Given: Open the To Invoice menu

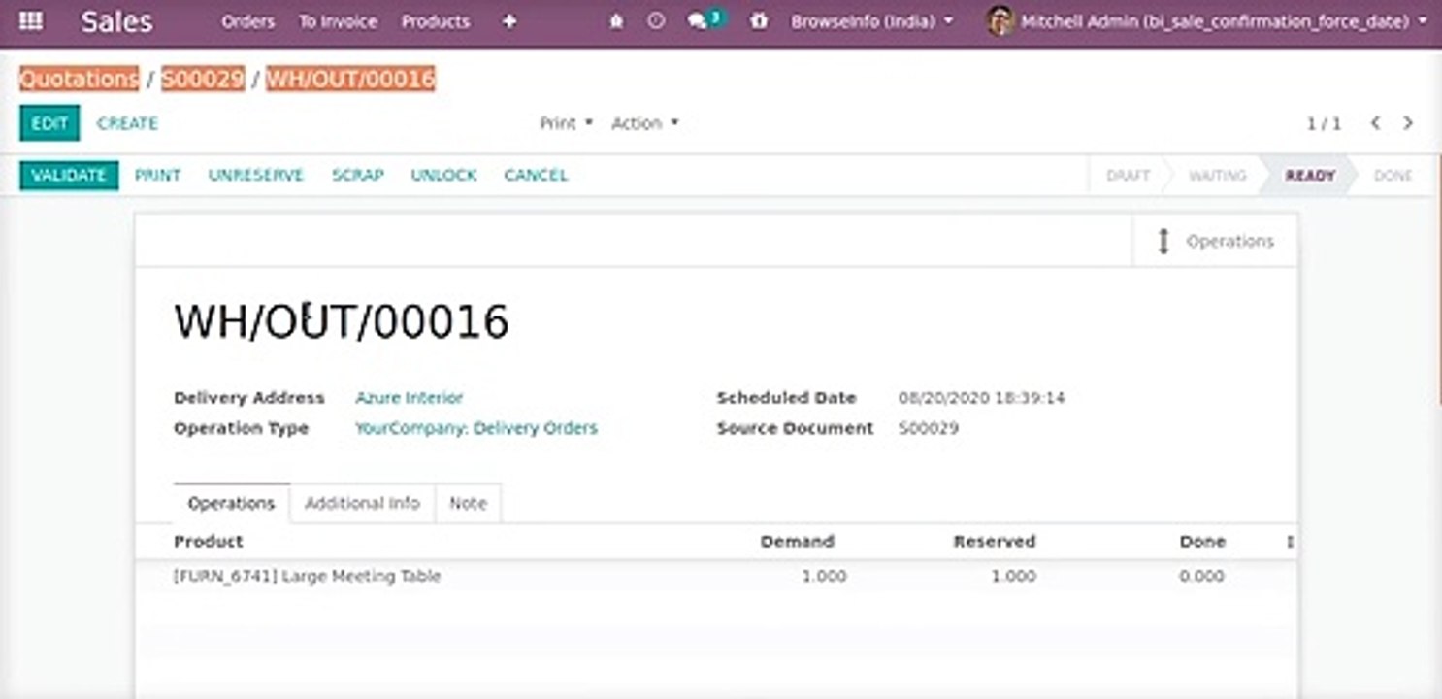Looking at the screenshot, I should (338, 21).
